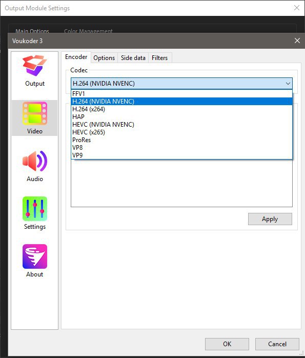
Task: Open the Output section icon
Action: (35, 66)
